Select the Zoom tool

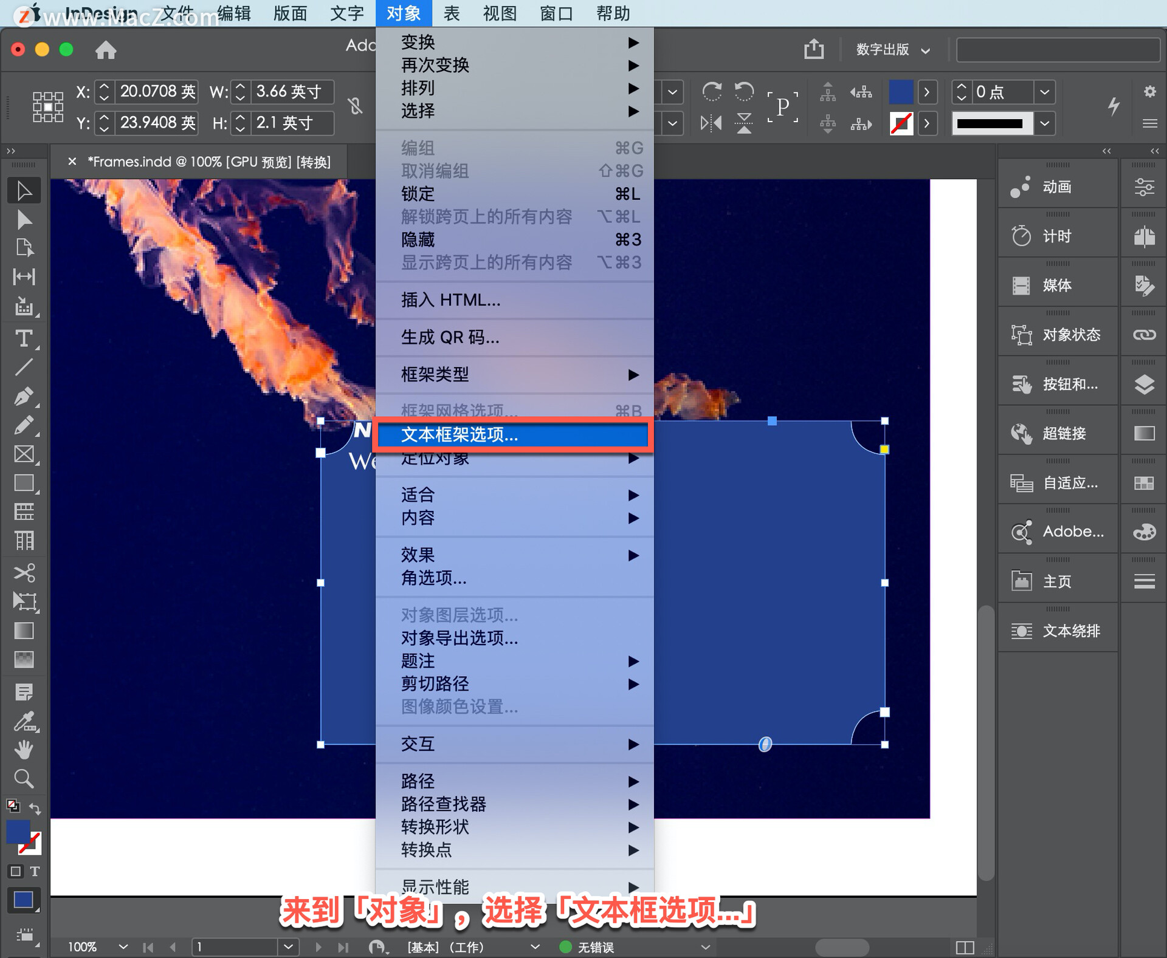coord(24,779)
